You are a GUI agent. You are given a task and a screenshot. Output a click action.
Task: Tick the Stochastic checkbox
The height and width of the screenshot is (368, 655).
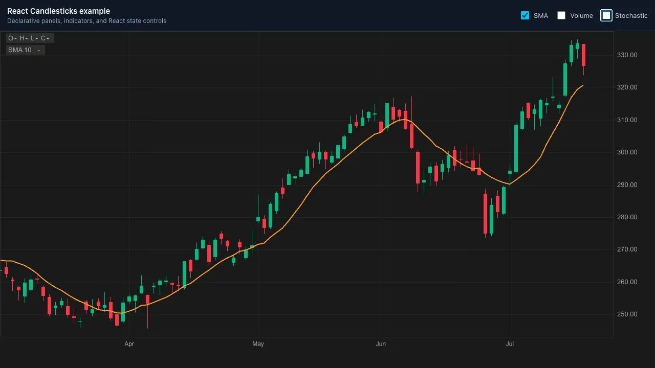(x=606, y=15)
